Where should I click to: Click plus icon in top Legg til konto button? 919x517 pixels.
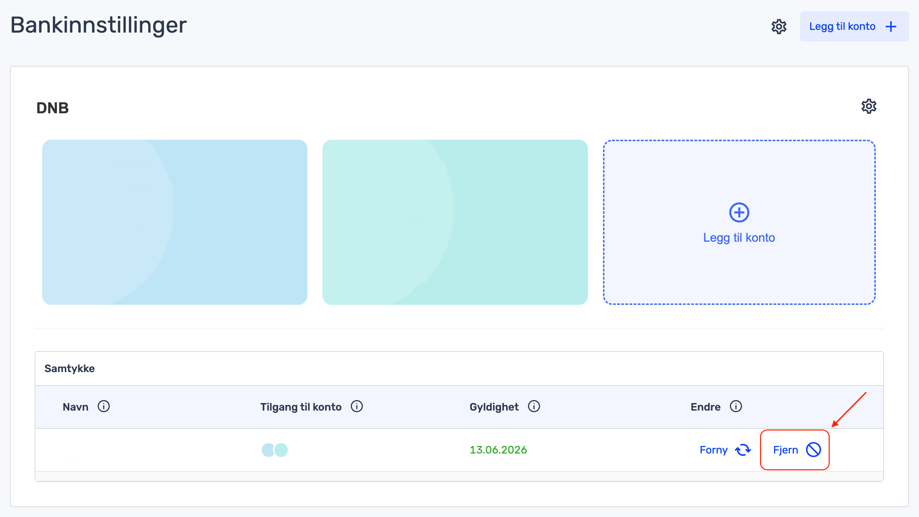point(891,27)
